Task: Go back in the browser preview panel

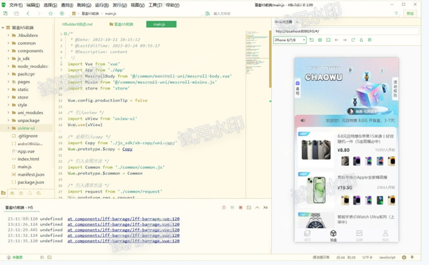Action: [x=336, y=40]
